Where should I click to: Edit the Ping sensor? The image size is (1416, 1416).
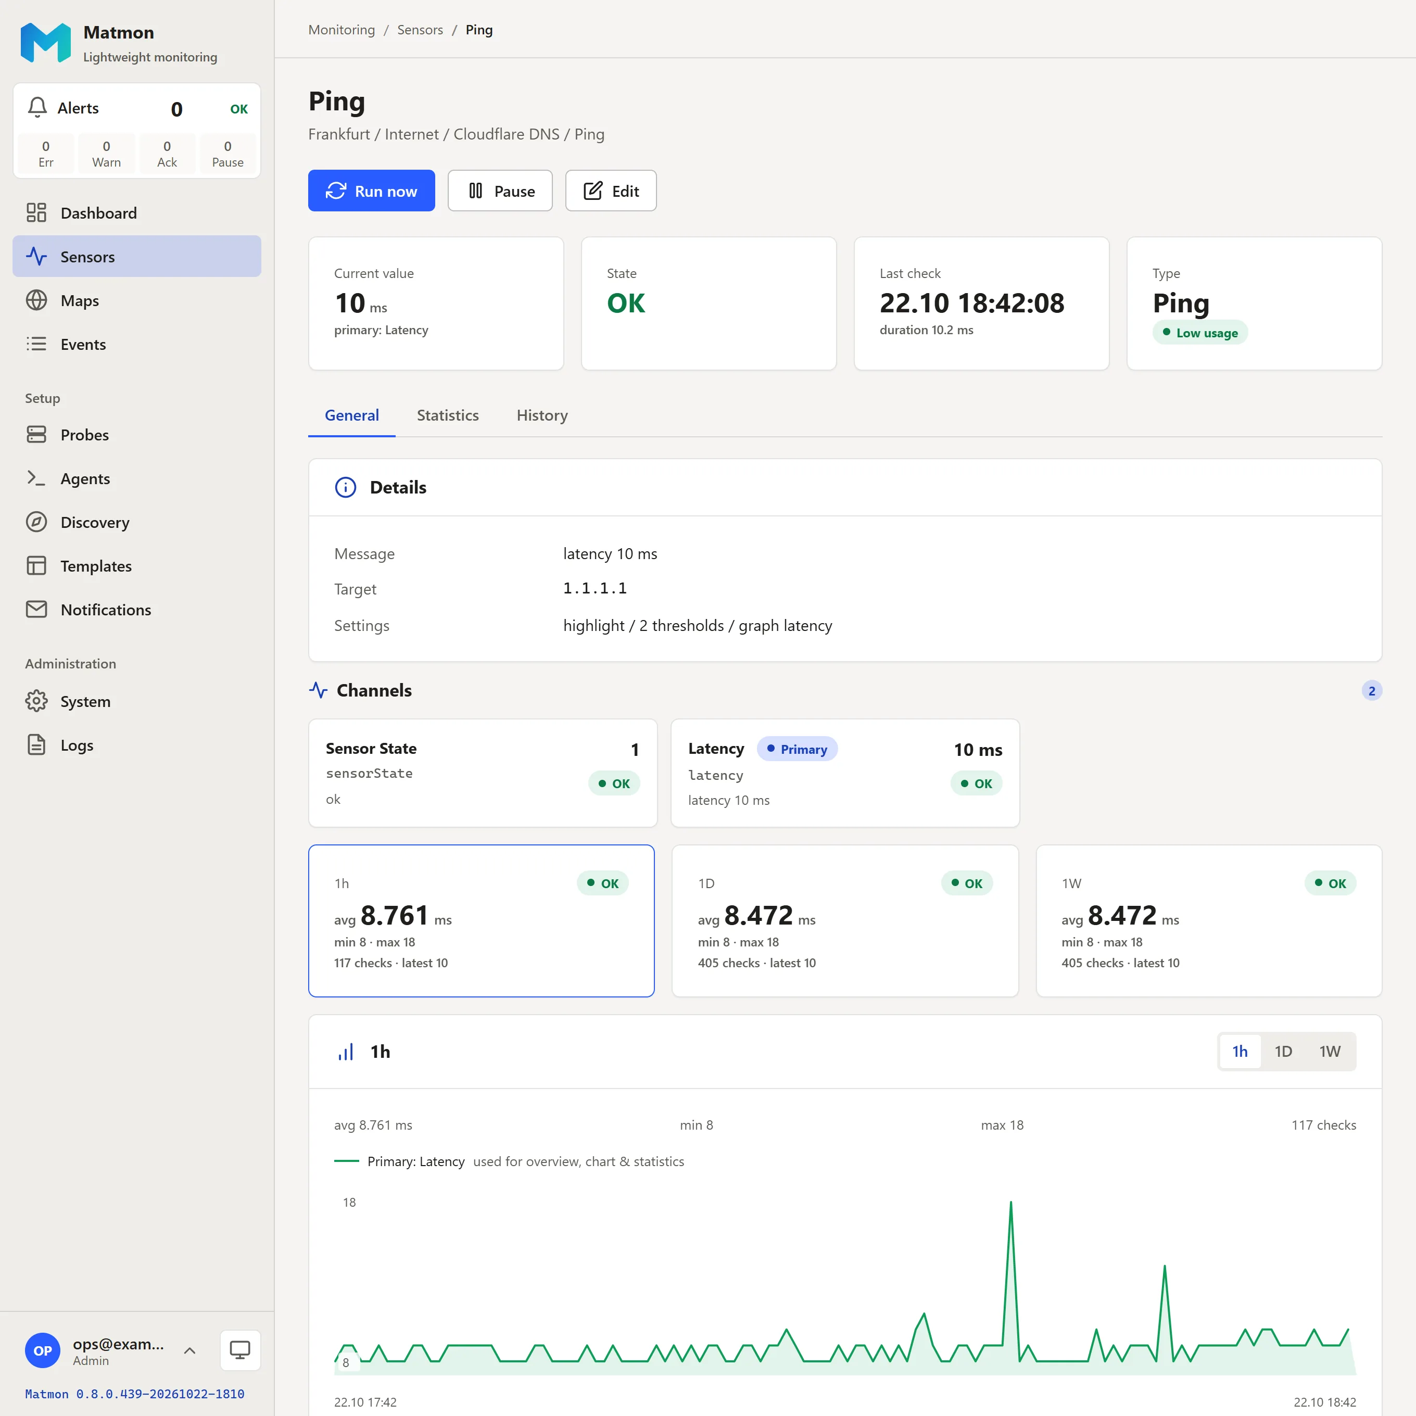[611, 191]
